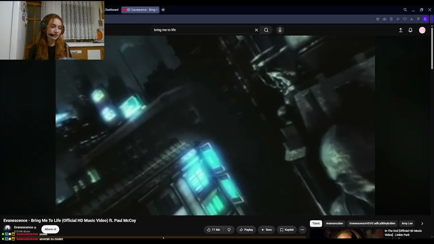
Task: Click the Abone ol subscribe button
Action: (50, 229)
